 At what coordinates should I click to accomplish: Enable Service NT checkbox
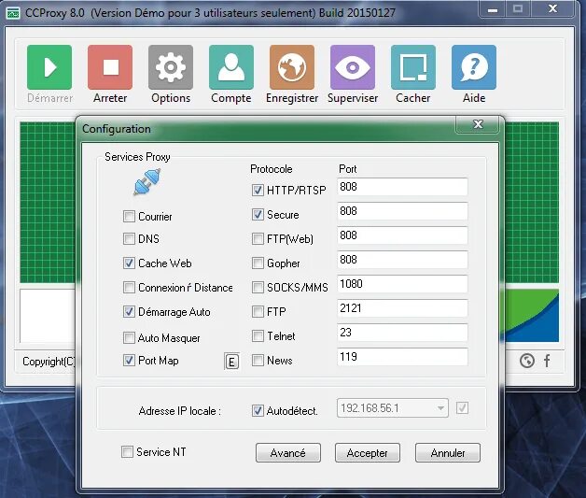click(x=127, y=451)
